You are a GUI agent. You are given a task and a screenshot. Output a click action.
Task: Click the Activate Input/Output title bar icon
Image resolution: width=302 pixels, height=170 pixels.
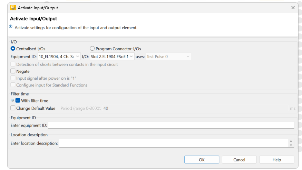tap(13, 8)
